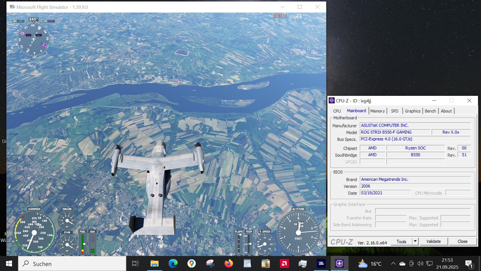This screenshot has height=271, width=481.
Task: Click the Close button in CPU-Z
Action: click(463, 241)
